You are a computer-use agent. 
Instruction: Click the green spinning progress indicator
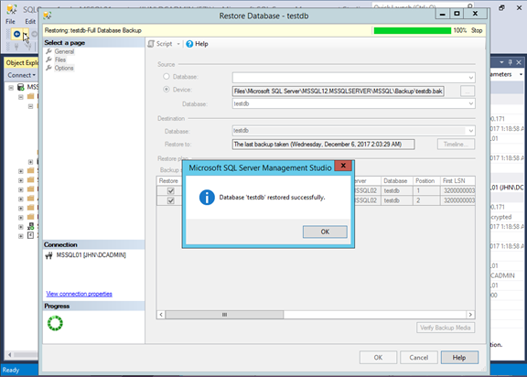[55, 323]
